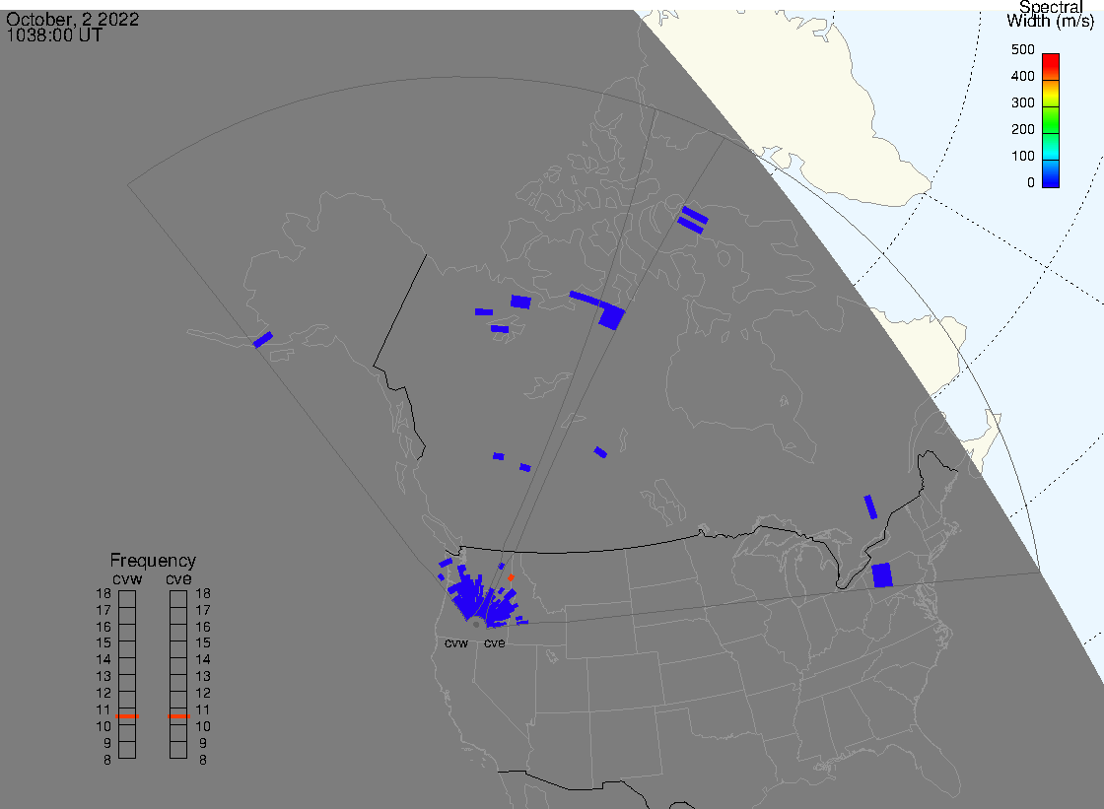Click the date text "October, 2 2022"
Viewport: 1104px width, 809px height.
pyautogui.click(x=73, y=20)
